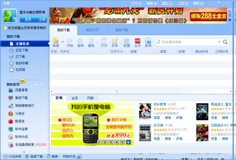Viewport: 236px width, 160px height.
Task: Open the 目录 folder toolbar icon
Action: (115, 42)
